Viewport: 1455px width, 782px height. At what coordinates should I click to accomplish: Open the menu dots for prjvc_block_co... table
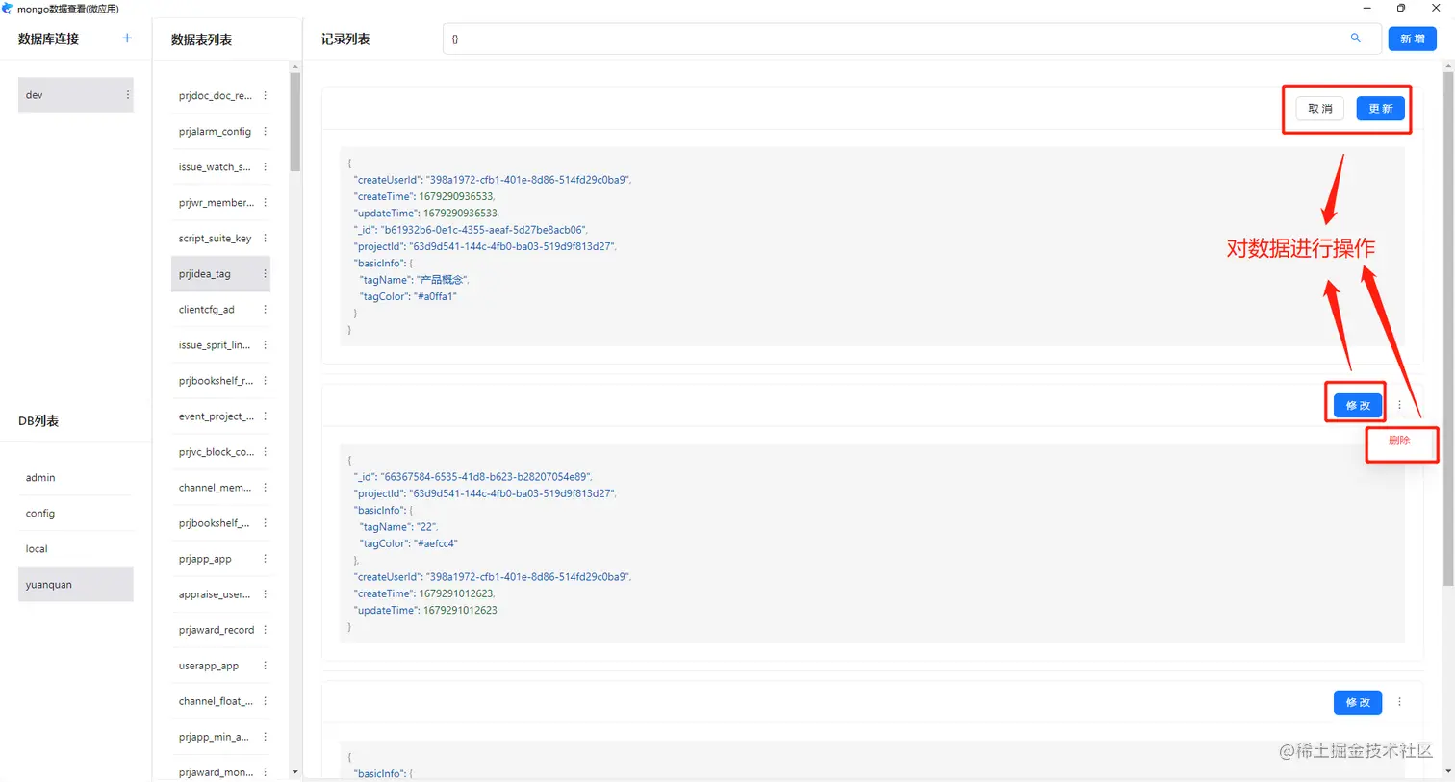coord(265,452)
